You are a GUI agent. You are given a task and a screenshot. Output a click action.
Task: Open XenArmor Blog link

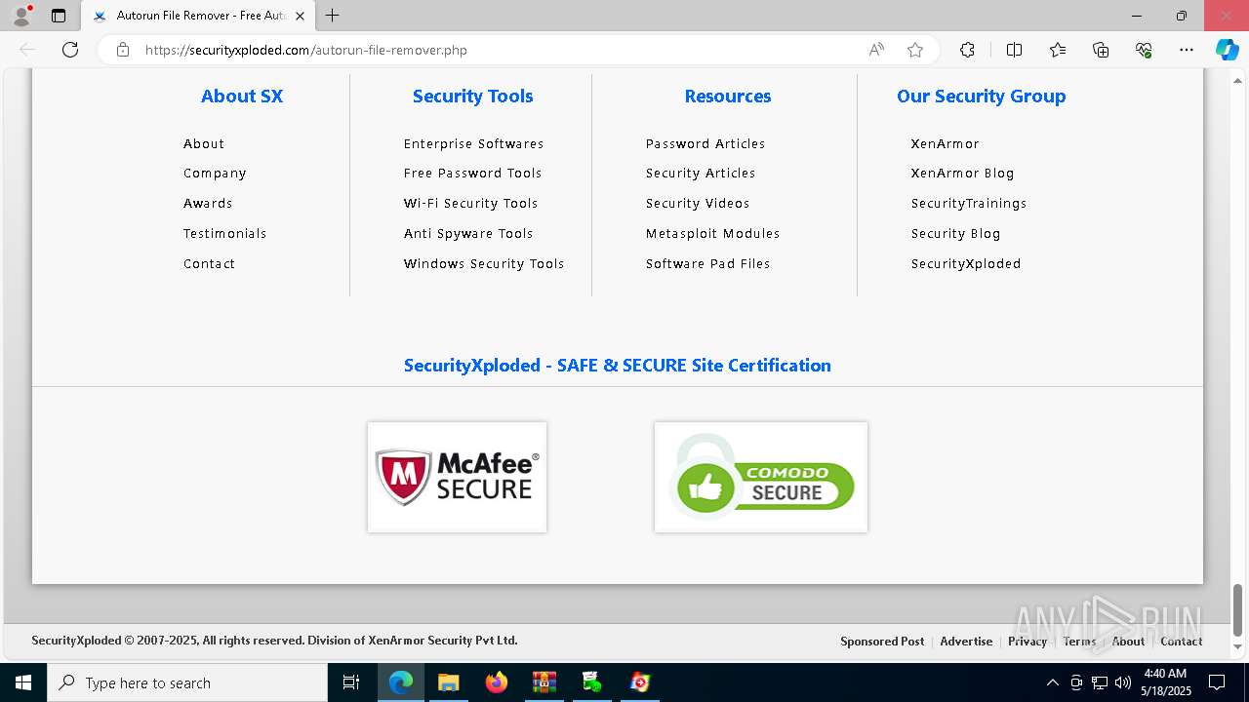click(963, 174)
